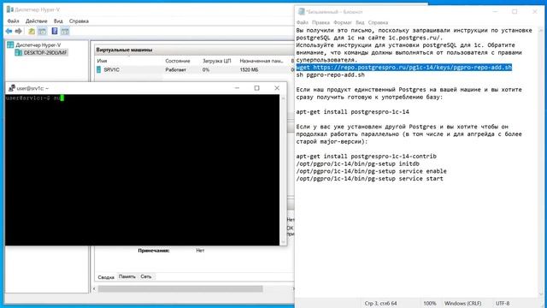
Task: Click the UTF-8 encoding status bar entry
Action: [503, 303]
